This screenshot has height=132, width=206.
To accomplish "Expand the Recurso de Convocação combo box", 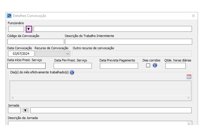I will click(53, 54).
